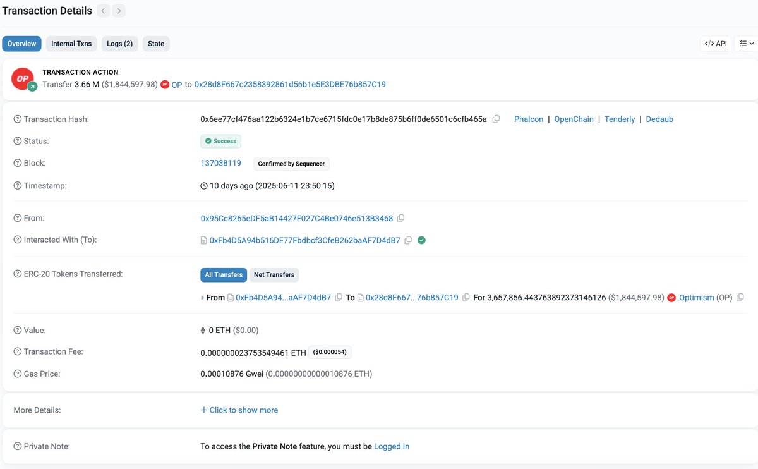Click the gas price 0.00010876 Gwei
Viewport: 758px width, 469px height.
[x=231, y=374]
